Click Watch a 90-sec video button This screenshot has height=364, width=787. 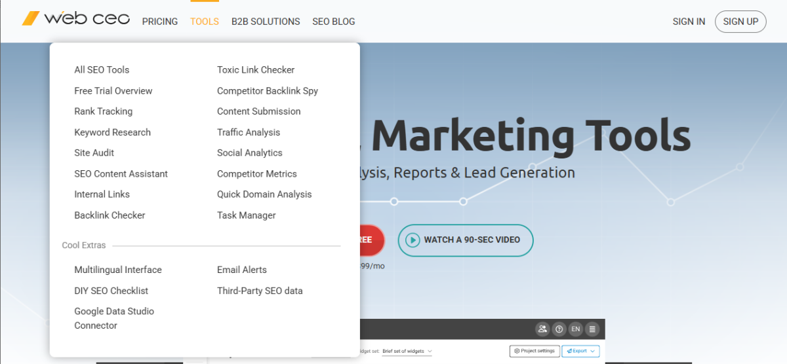466,240
